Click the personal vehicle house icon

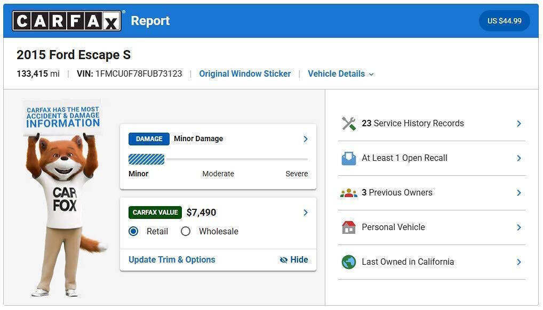click(349, 227)
